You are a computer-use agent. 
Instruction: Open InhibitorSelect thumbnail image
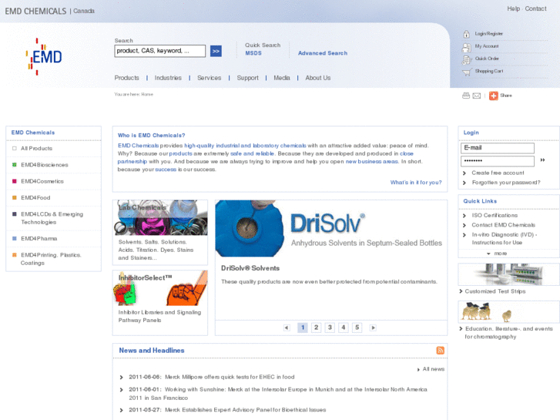160,287
